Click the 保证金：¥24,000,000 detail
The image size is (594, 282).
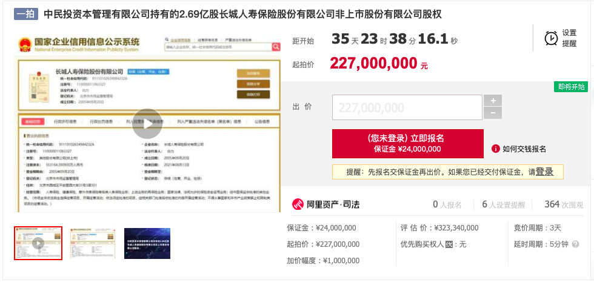coord(321,228)
